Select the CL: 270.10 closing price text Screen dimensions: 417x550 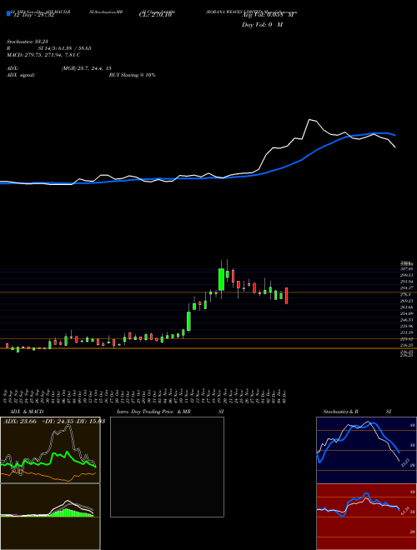(155, 16)
